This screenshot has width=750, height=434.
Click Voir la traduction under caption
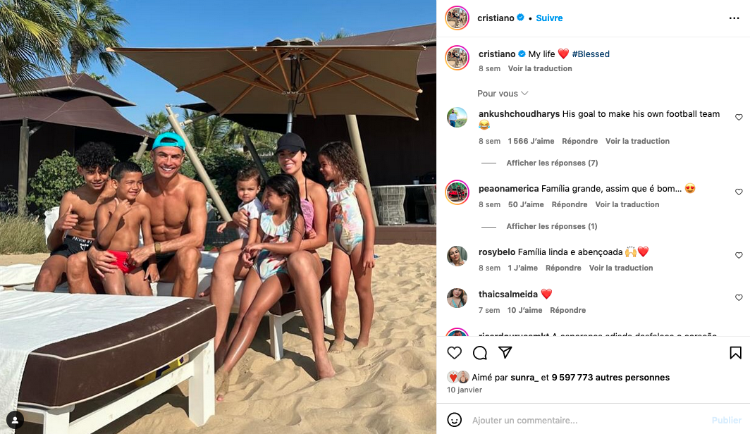click(540, 68)
